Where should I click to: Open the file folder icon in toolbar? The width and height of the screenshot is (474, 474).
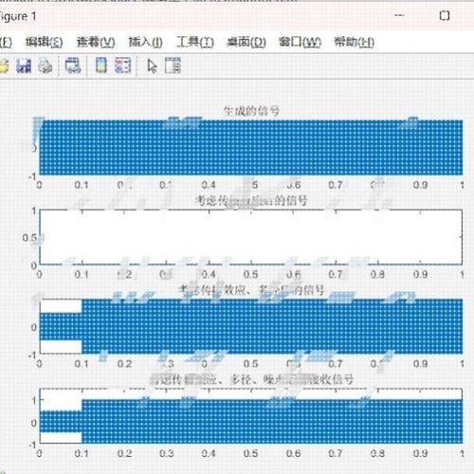(3, 66)
